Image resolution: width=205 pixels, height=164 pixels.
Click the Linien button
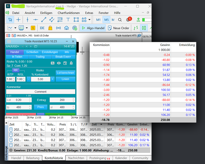click(65, 79)
